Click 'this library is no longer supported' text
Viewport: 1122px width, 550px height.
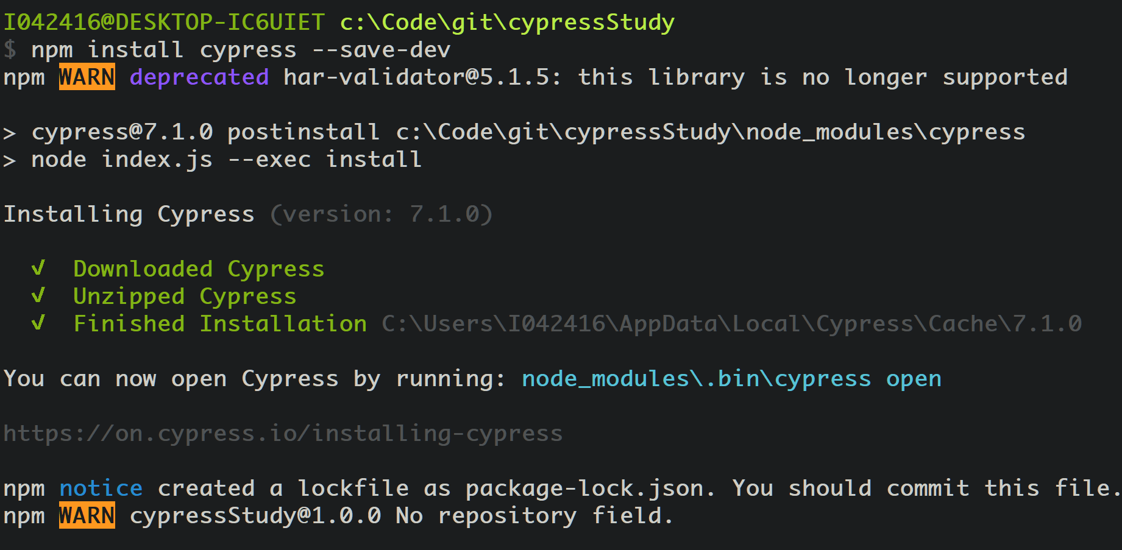[823, 77]
